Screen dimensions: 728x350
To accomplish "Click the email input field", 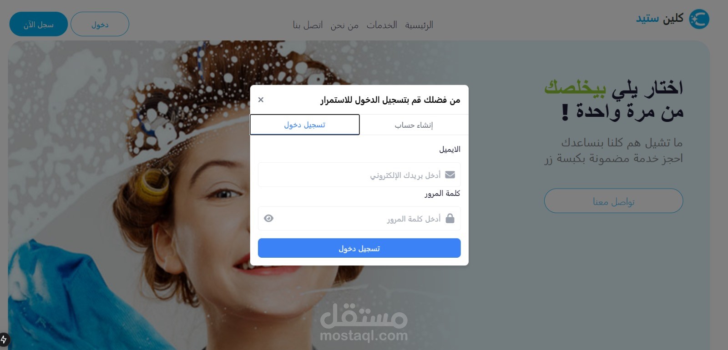I will (359, 175).
